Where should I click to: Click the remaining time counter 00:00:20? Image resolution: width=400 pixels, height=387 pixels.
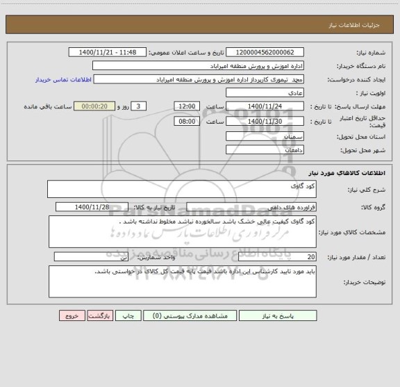pyautogui.click(x=94, y=106)
